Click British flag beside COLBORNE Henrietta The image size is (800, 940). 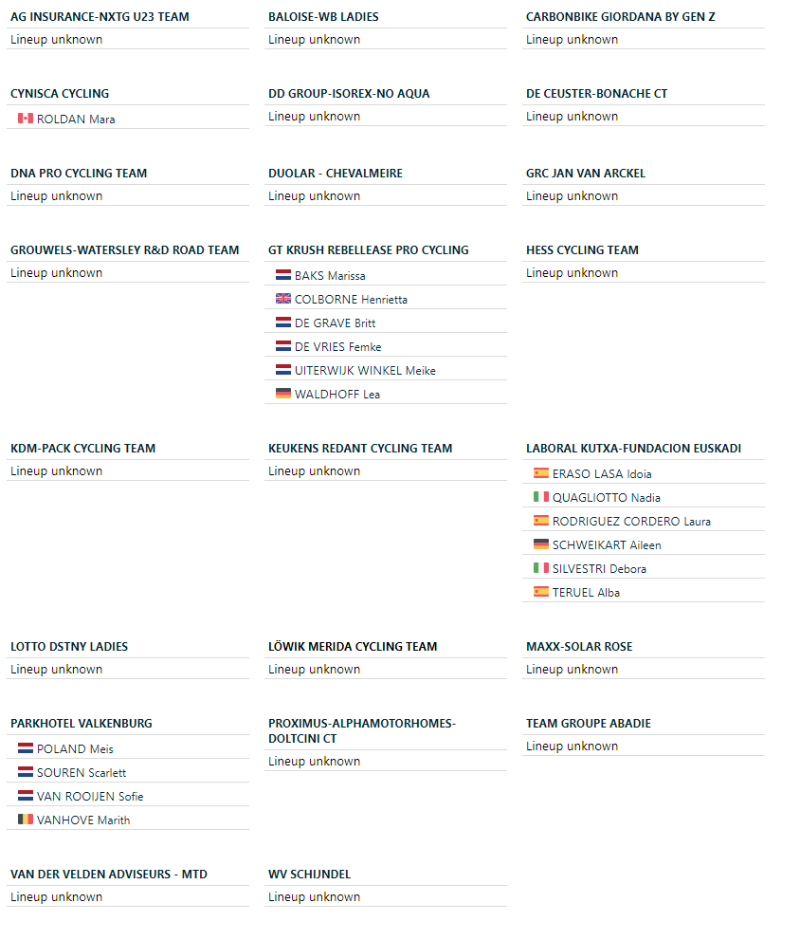point(282,298)
